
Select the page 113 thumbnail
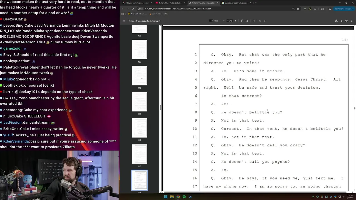click(140, 154)
